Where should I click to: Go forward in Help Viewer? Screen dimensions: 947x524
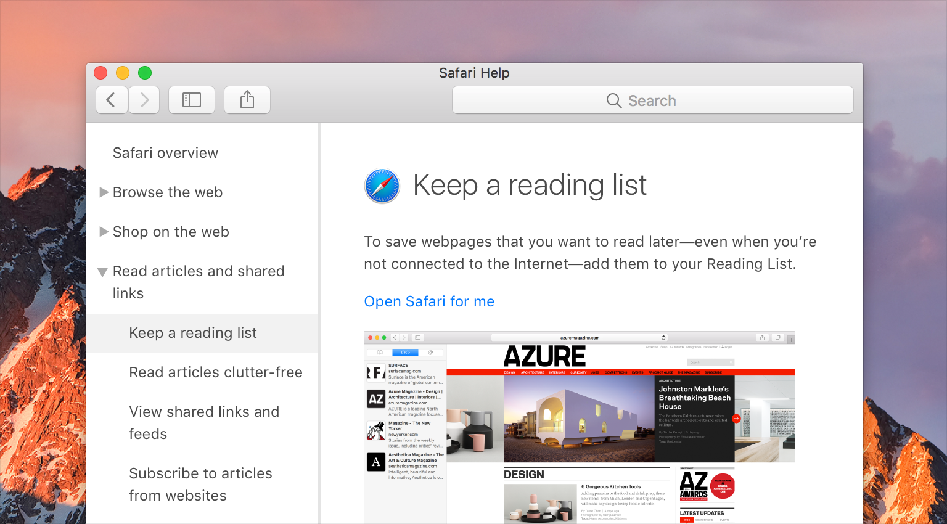tap(144, 100)
